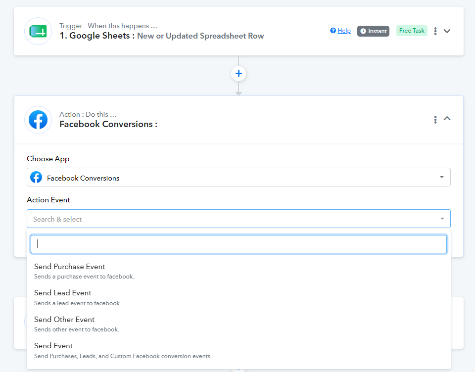Click 'Trigger : When this happens' text
The width and height of the screenshot is (475, 372).
[108, 26]
